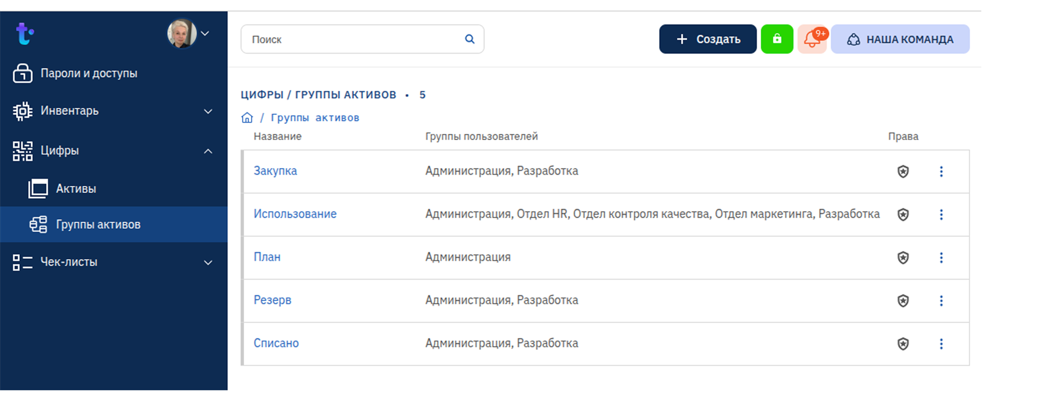Open the three-dot menu for Списано row

pos(941,344)
